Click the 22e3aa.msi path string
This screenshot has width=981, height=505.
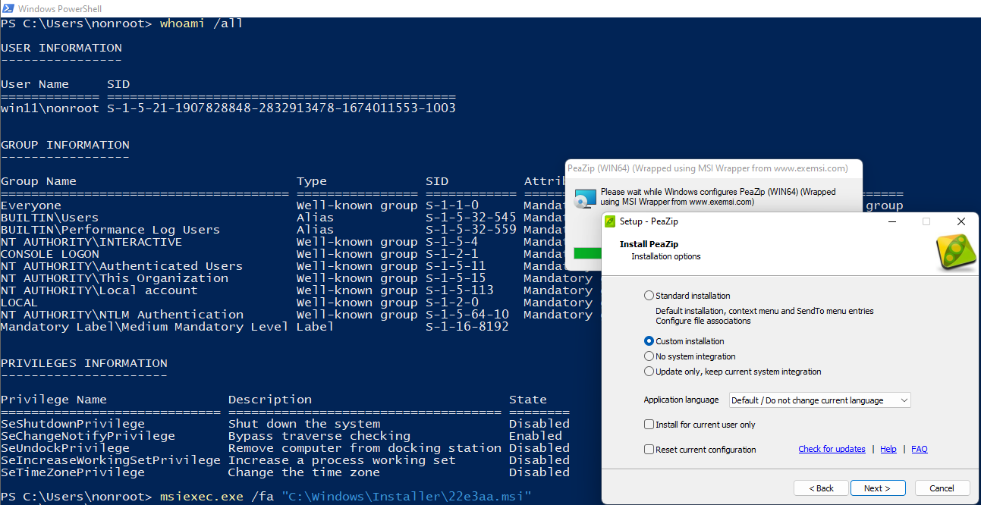pyautogui.click(x=407, y=497)
